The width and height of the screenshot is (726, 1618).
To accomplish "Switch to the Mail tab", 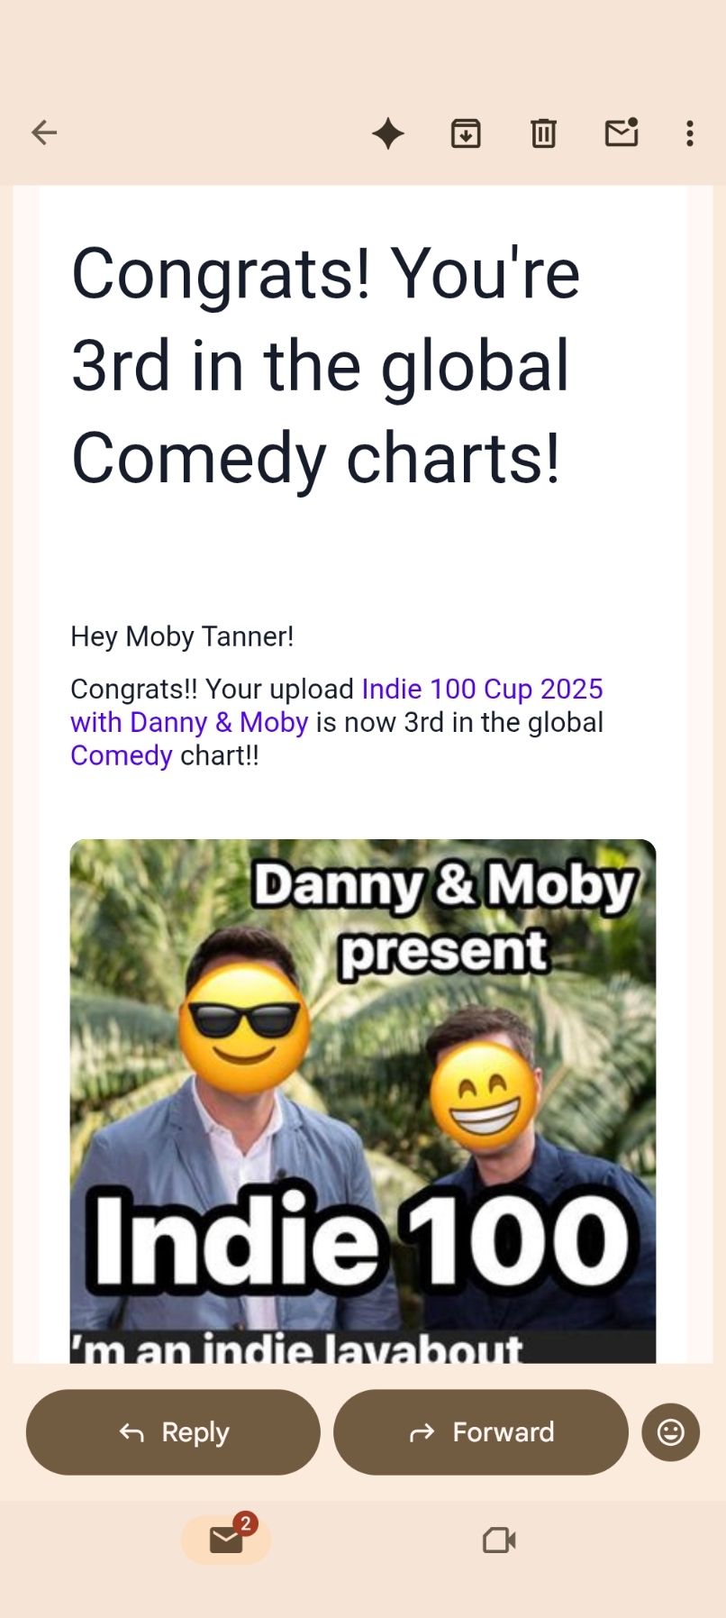I will (226, 1540).
